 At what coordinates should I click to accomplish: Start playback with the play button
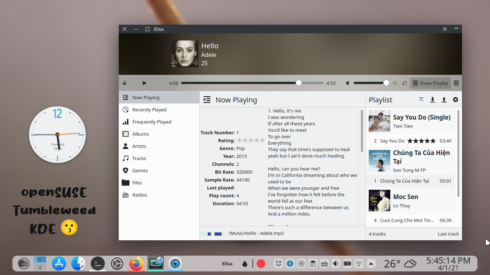[x=144, y=83]
